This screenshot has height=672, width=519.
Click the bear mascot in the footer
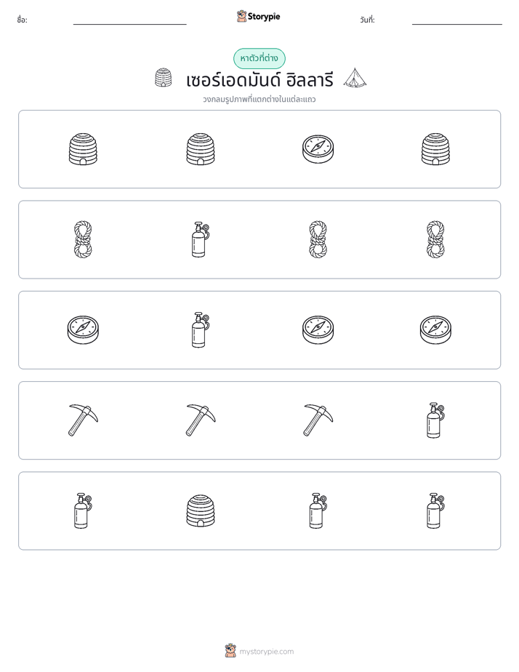tap(230, 651)
